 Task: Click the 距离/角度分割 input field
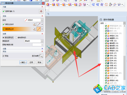click(x=38, y=45)
